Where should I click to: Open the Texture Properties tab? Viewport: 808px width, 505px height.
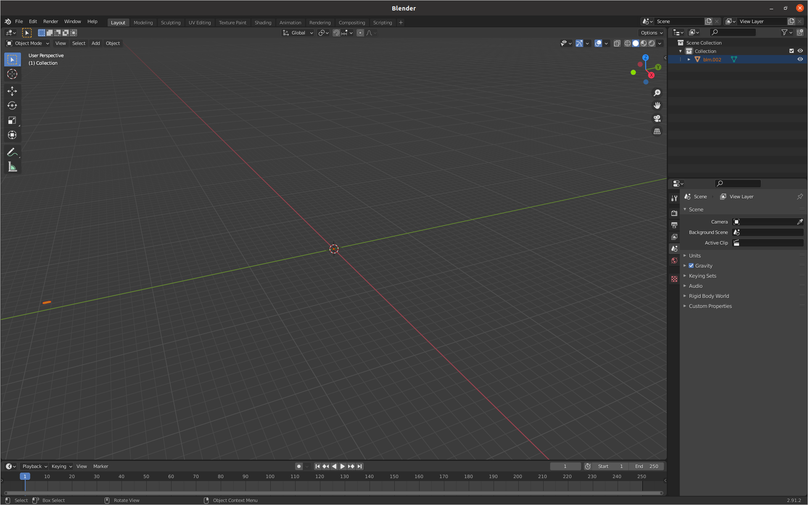point(674,279)
